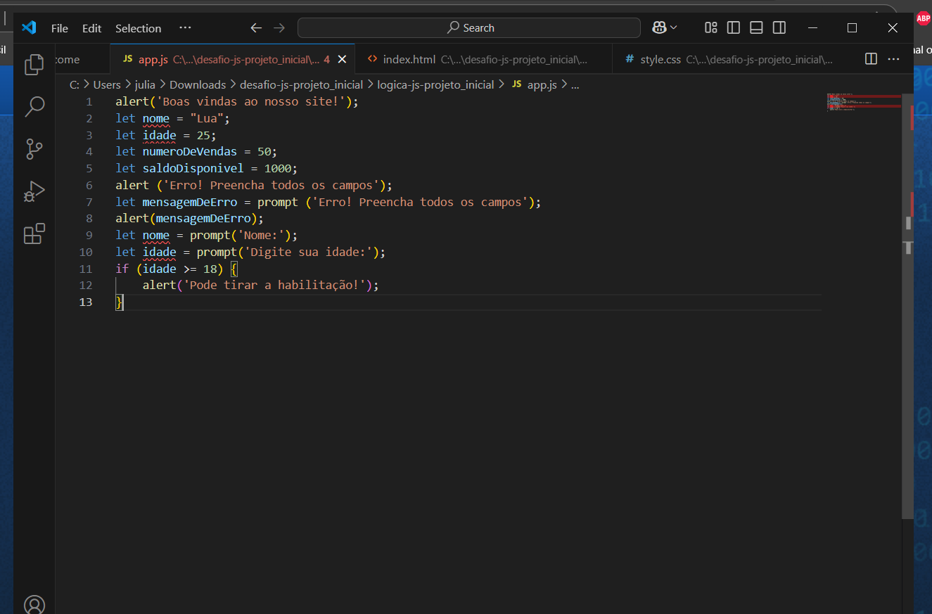Open the File menu
The image size is (932, 614).
(60, 28)
